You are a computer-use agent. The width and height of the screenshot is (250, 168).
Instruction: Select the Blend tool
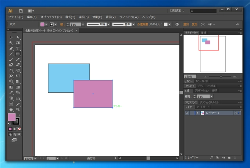coord(18,92)
